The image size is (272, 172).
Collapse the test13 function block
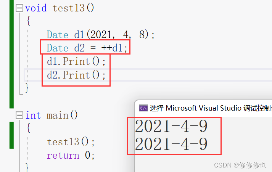(x=19, y=8)
